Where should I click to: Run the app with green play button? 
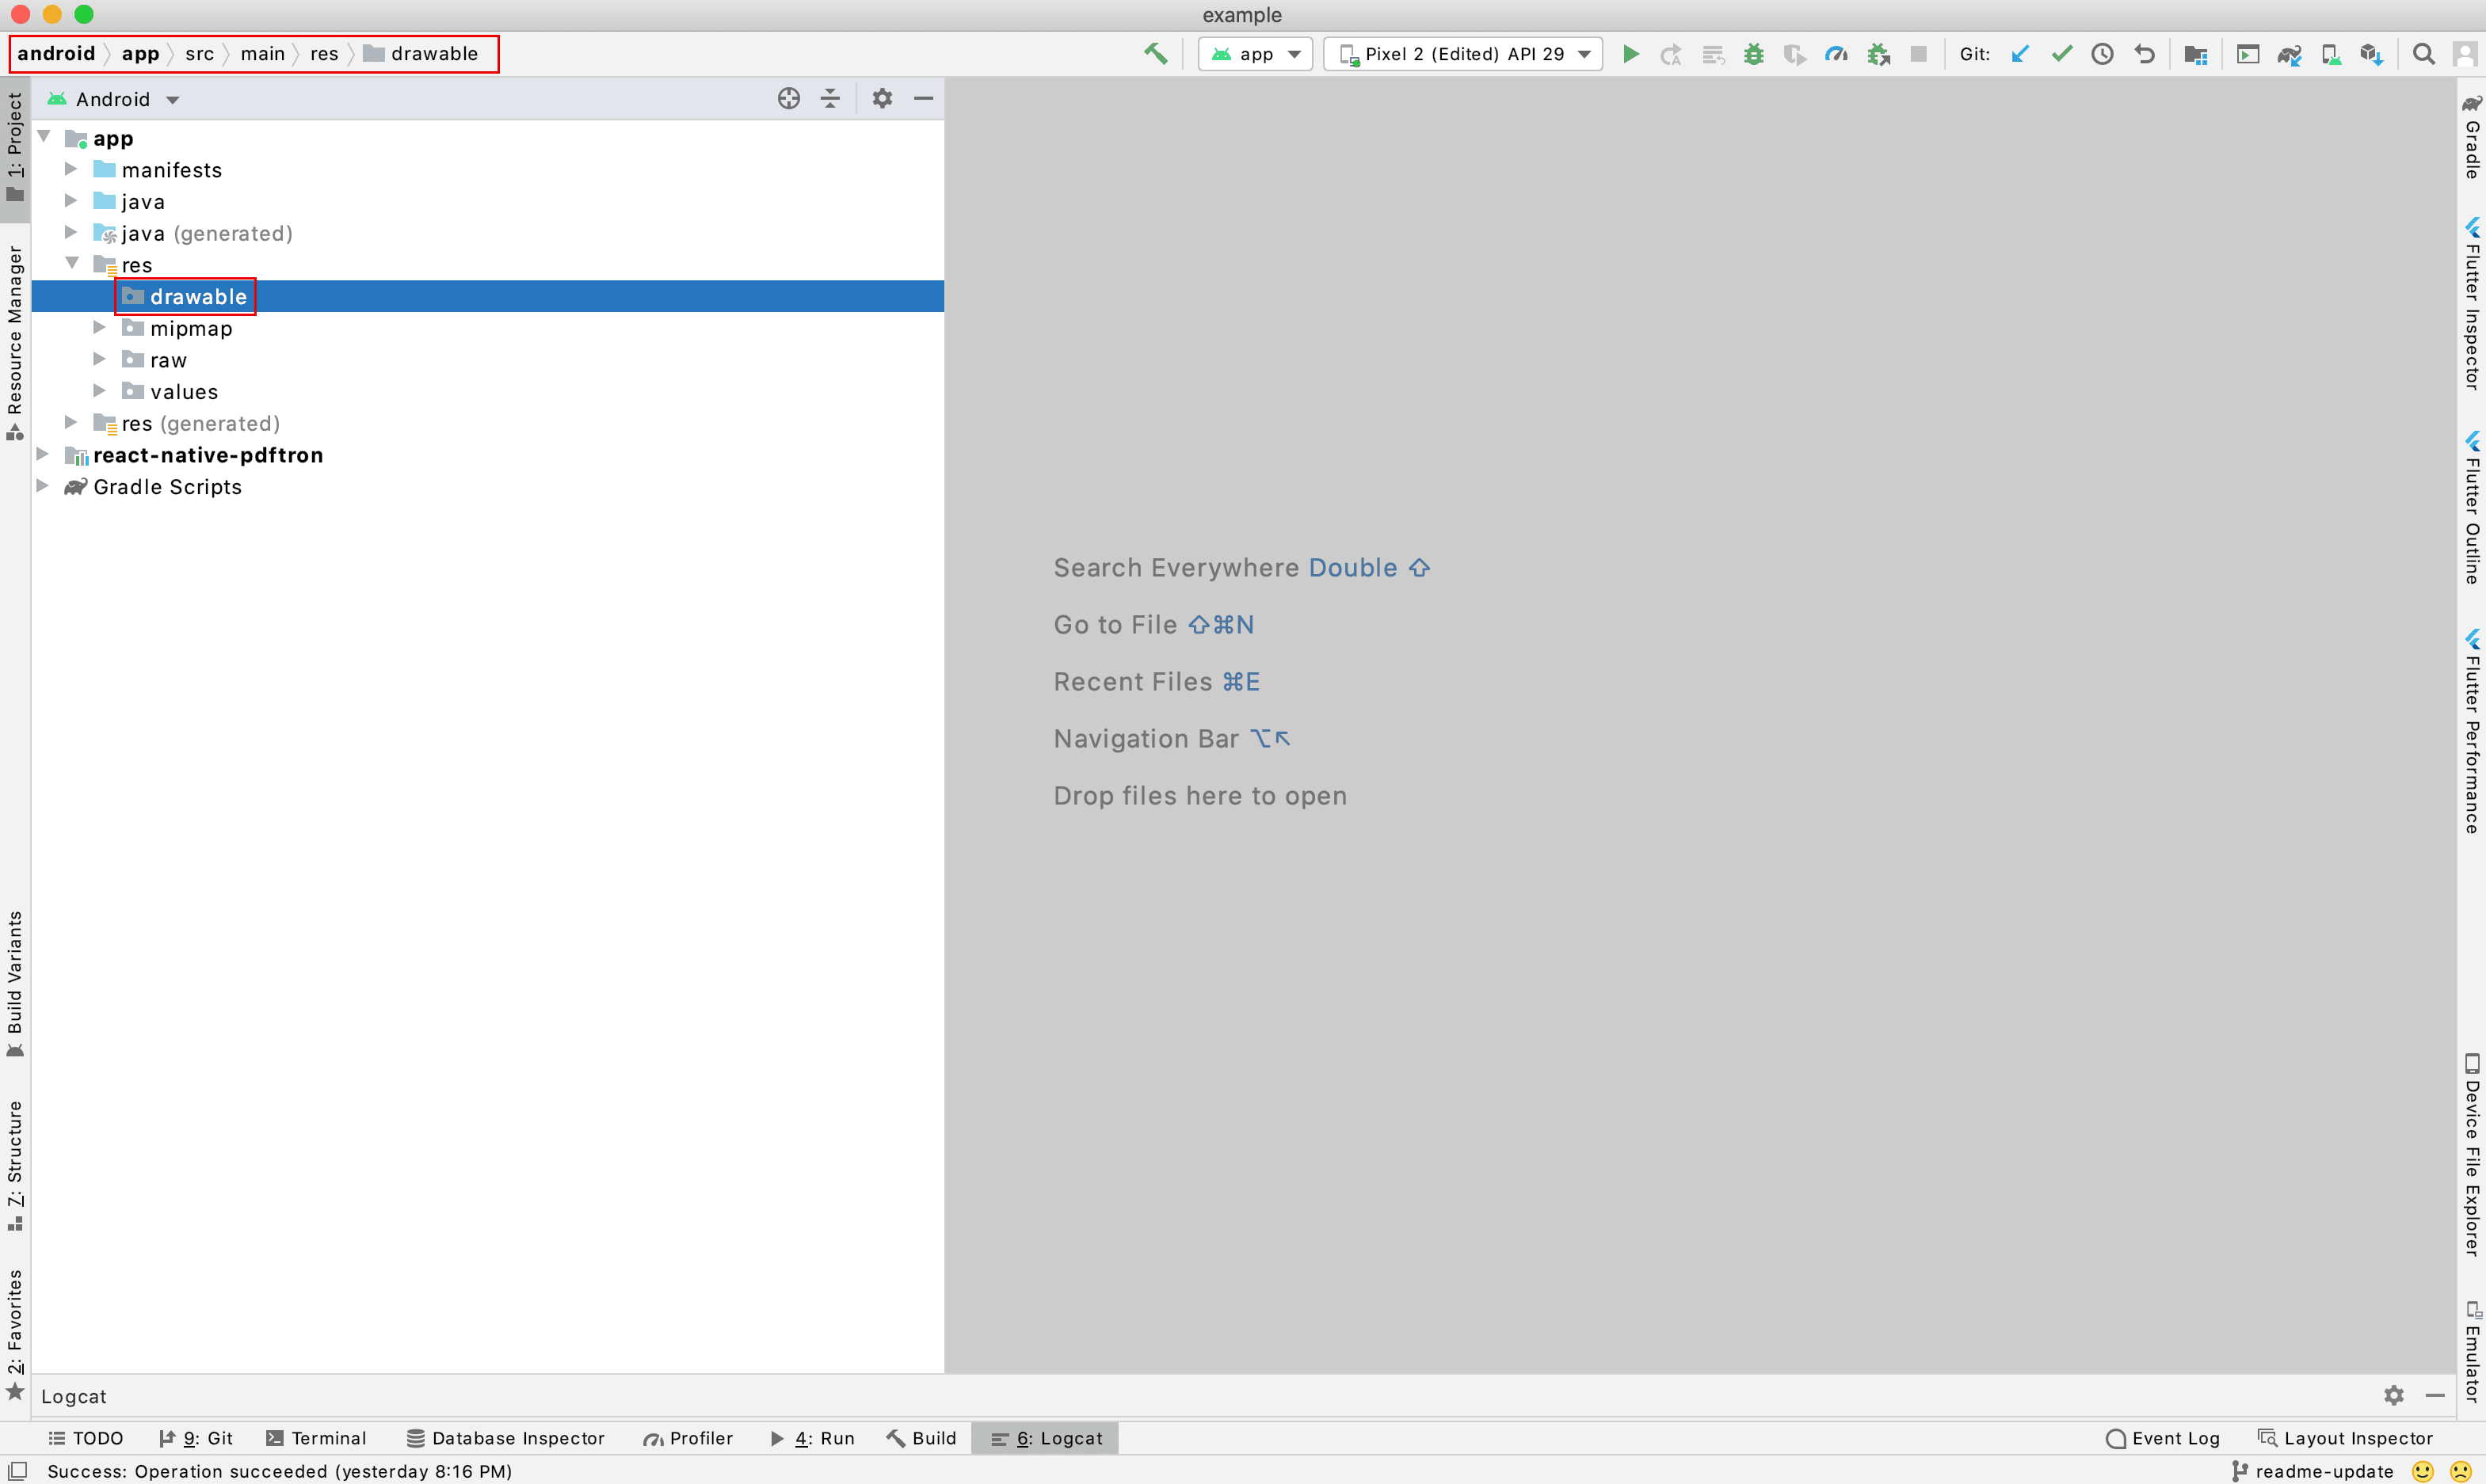pyautogui.click(x=1630, y=54)
